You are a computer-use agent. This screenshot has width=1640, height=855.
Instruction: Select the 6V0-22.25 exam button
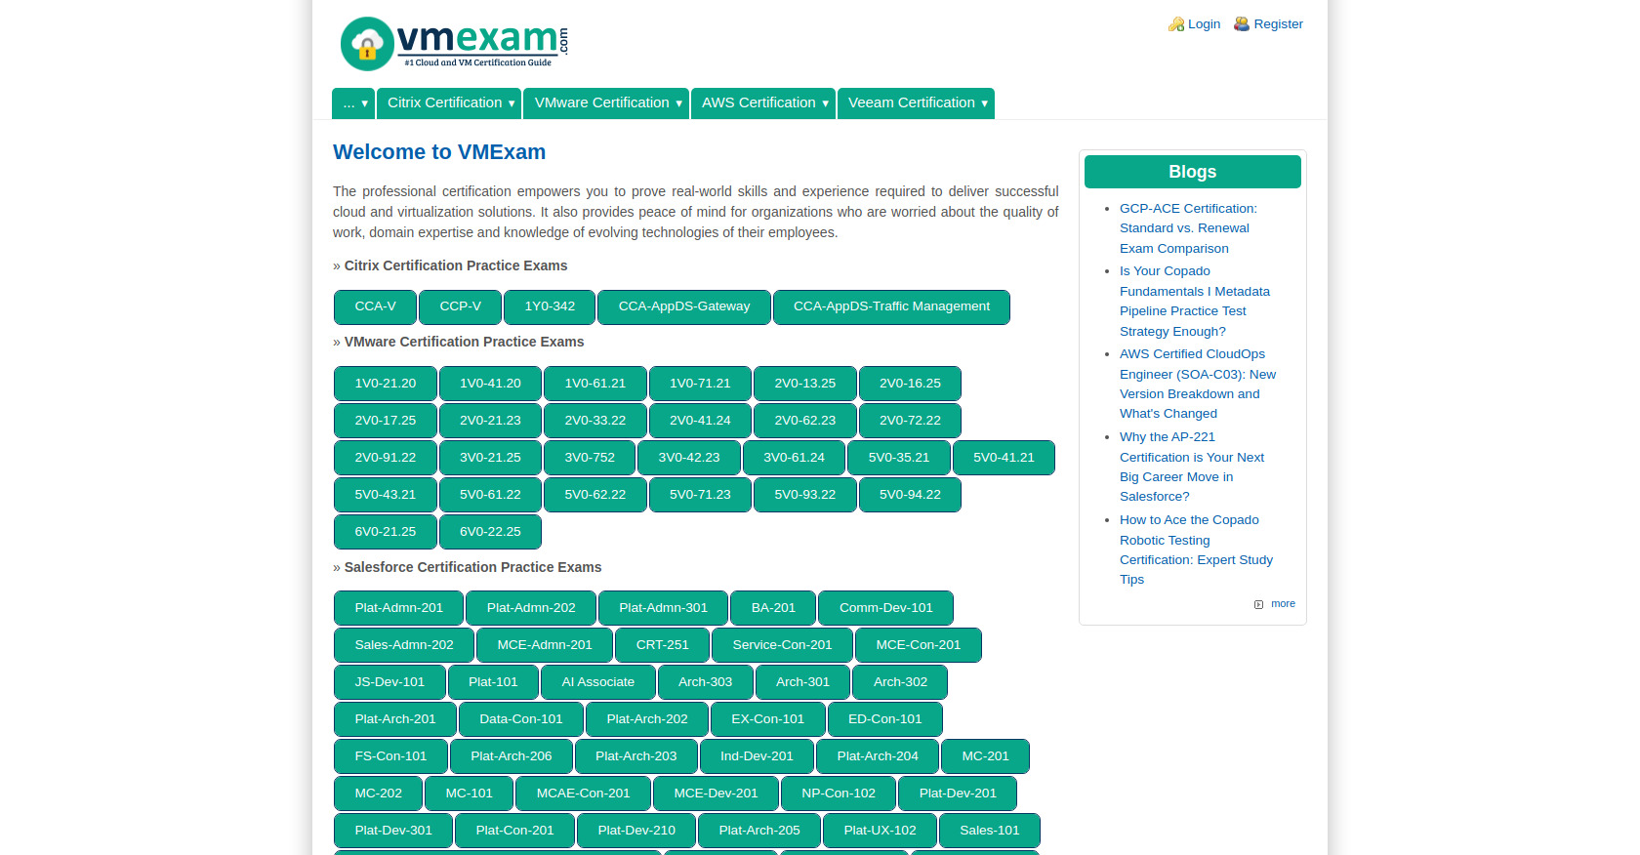pyautogui.click(x=490, y=532)
